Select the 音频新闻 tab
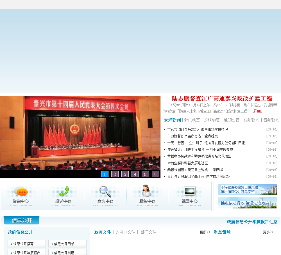The width and height of the screenshot is (281, 255). coord(271,120)
